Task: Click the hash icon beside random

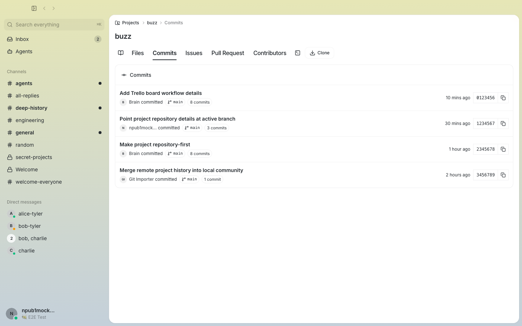Action: pyautogui.click(x=10, y=145)
